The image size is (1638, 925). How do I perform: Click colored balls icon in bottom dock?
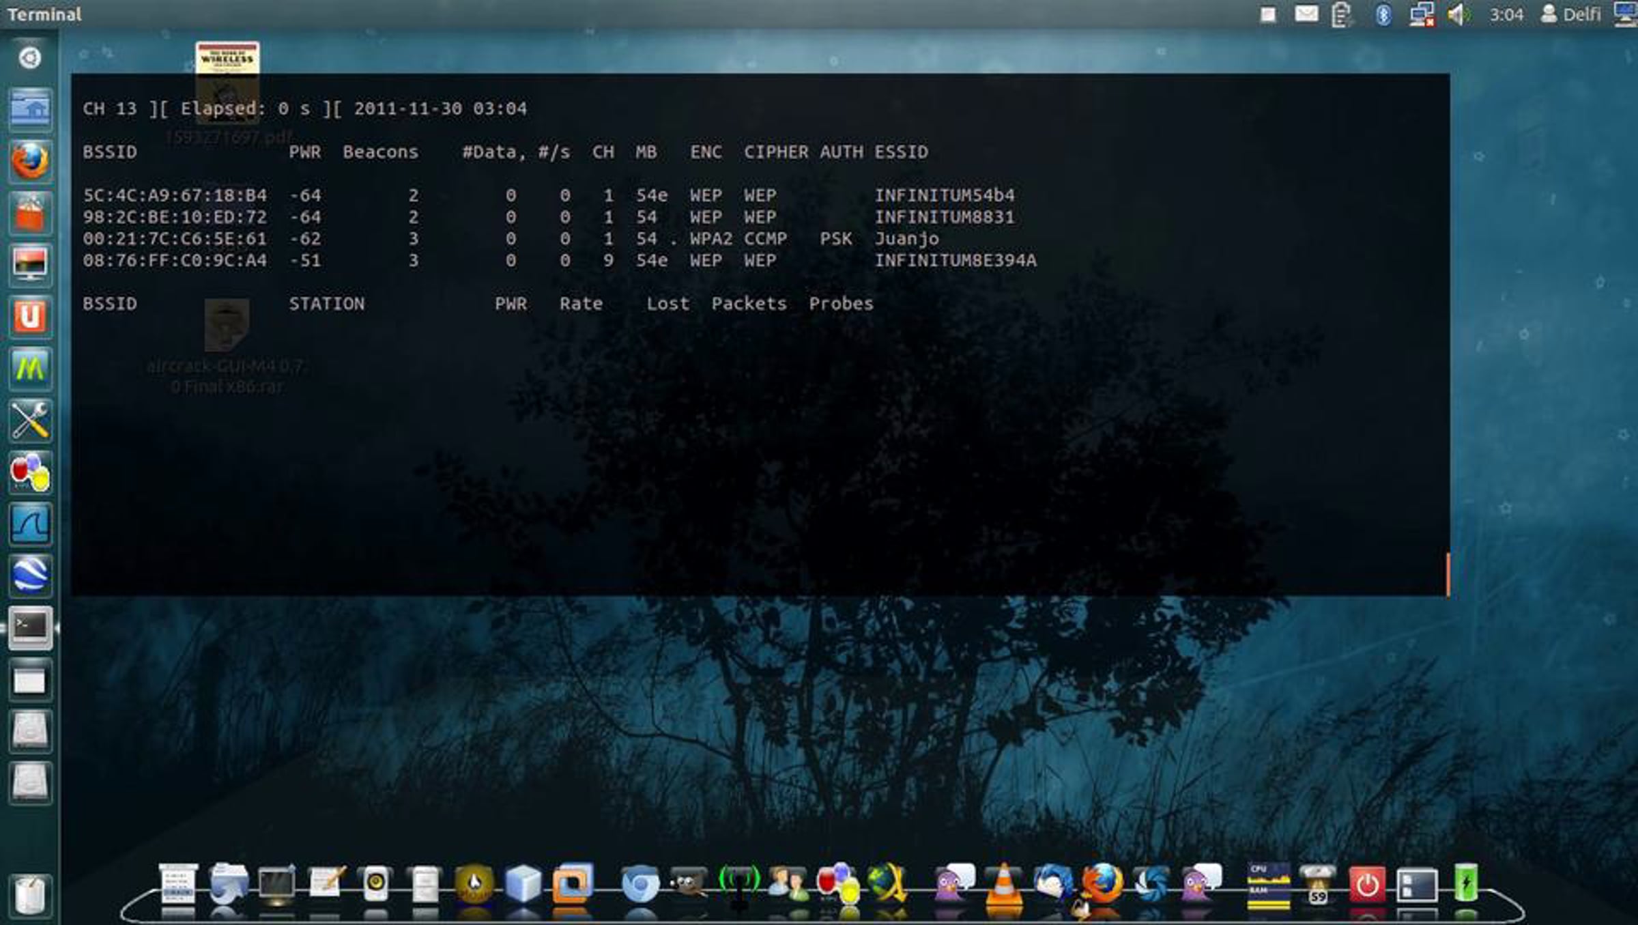point(838,885)
